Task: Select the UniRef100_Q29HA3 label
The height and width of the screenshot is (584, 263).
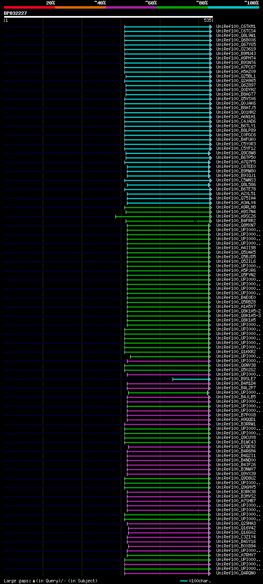Action: point(236,523)
